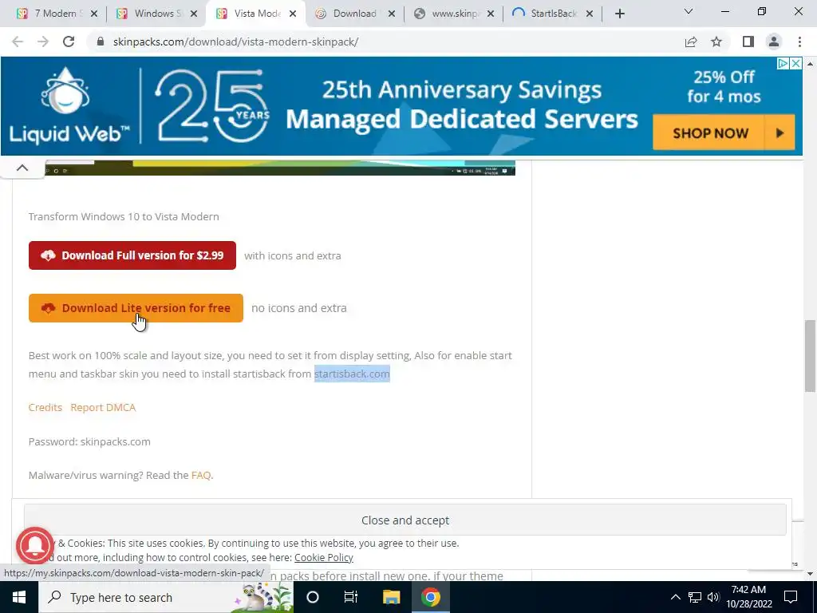The image size is (817, 613).
Task: Open Cortana circle icon
Action: pos(313,597)
